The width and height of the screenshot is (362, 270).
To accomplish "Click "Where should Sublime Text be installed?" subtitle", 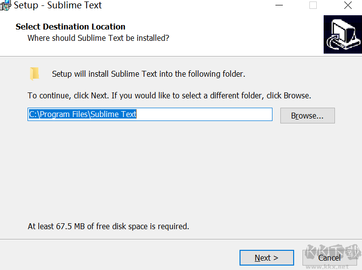I will (x=98, y=38).
